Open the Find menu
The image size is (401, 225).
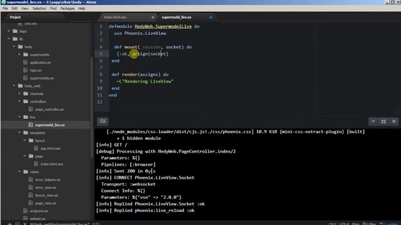(53, 8)
